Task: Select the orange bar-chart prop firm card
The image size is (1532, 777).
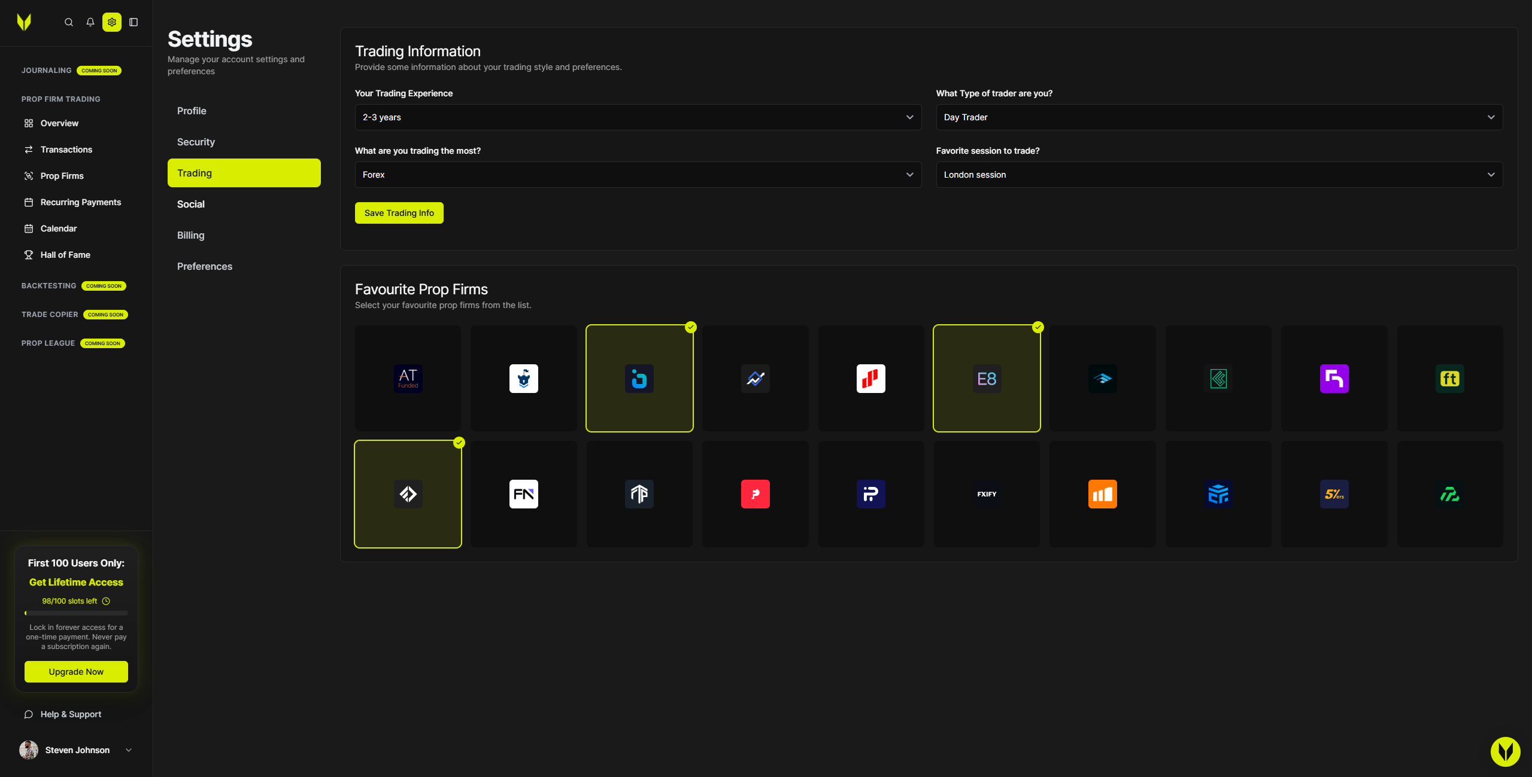Action: pyautogui.click(x=1103, y=494)
